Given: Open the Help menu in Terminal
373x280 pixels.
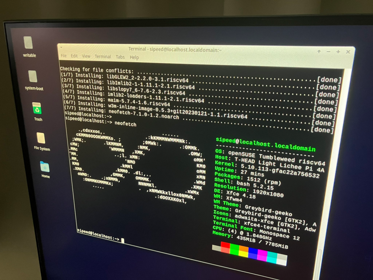Looking at the screenshot, I should 134,57.
